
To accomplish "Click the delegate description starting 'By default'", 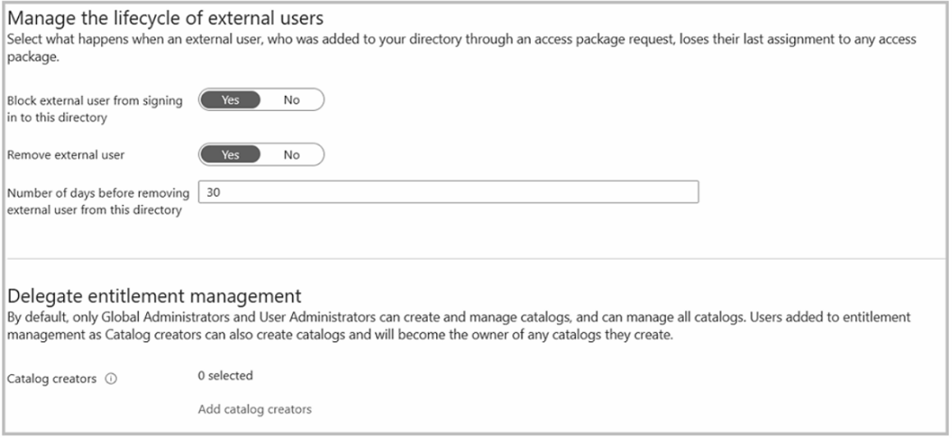I will [329, 314].
